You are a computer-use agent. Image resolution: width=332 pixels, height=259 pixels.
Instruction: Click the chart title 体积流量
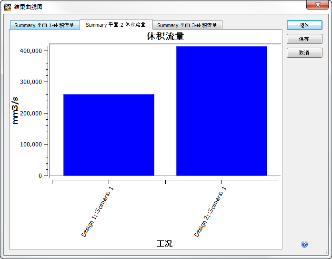pyautogui.click(x=165, y=36)
